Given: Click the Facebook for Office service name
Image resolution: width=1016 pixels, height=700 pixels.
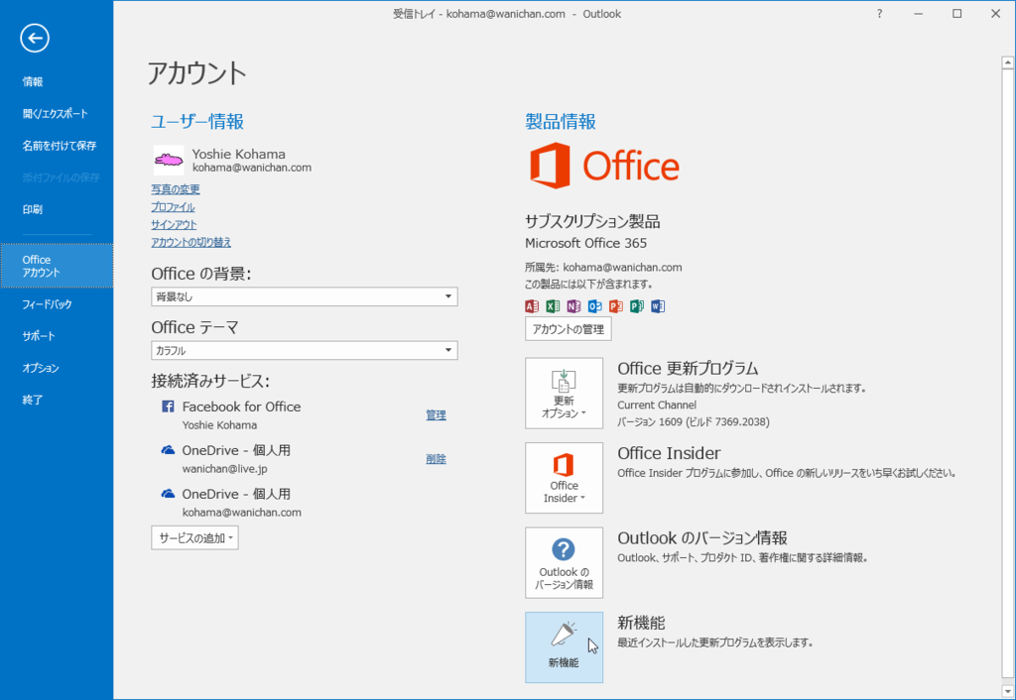Looking at the screenshot, I should [x=241, y=407].
